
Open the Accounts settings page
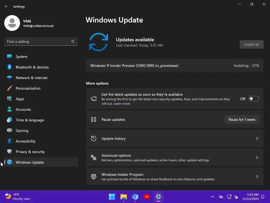click(41, 109)
